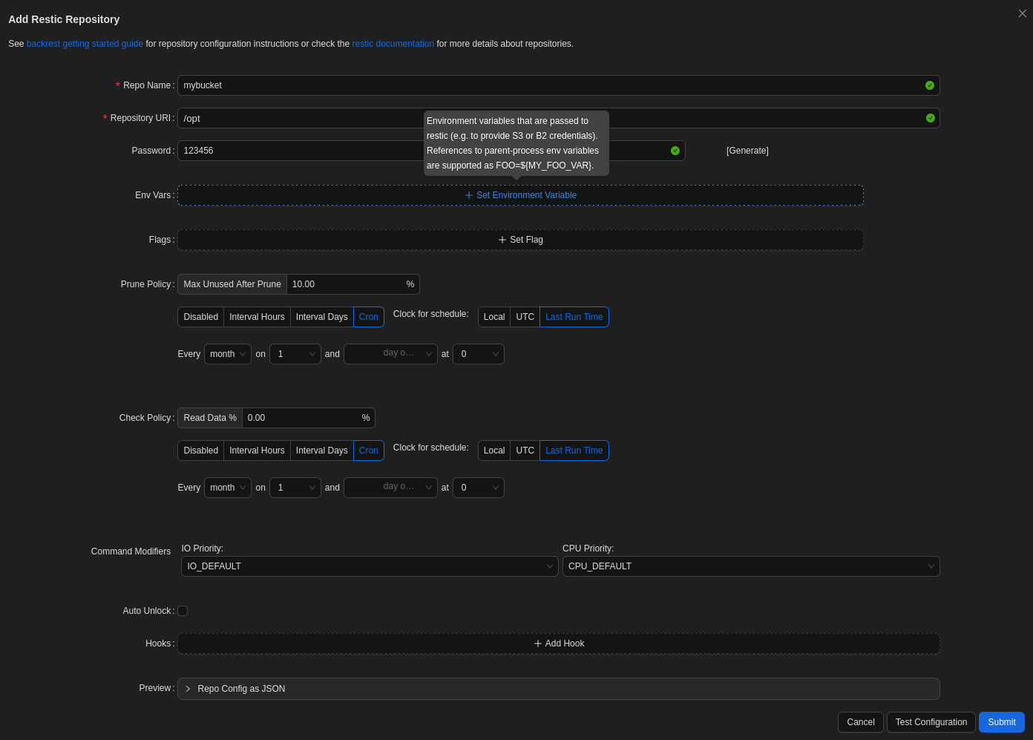Open Prune Policy hour dropdown
The image size is (1033, 740).
pos(479,354)
